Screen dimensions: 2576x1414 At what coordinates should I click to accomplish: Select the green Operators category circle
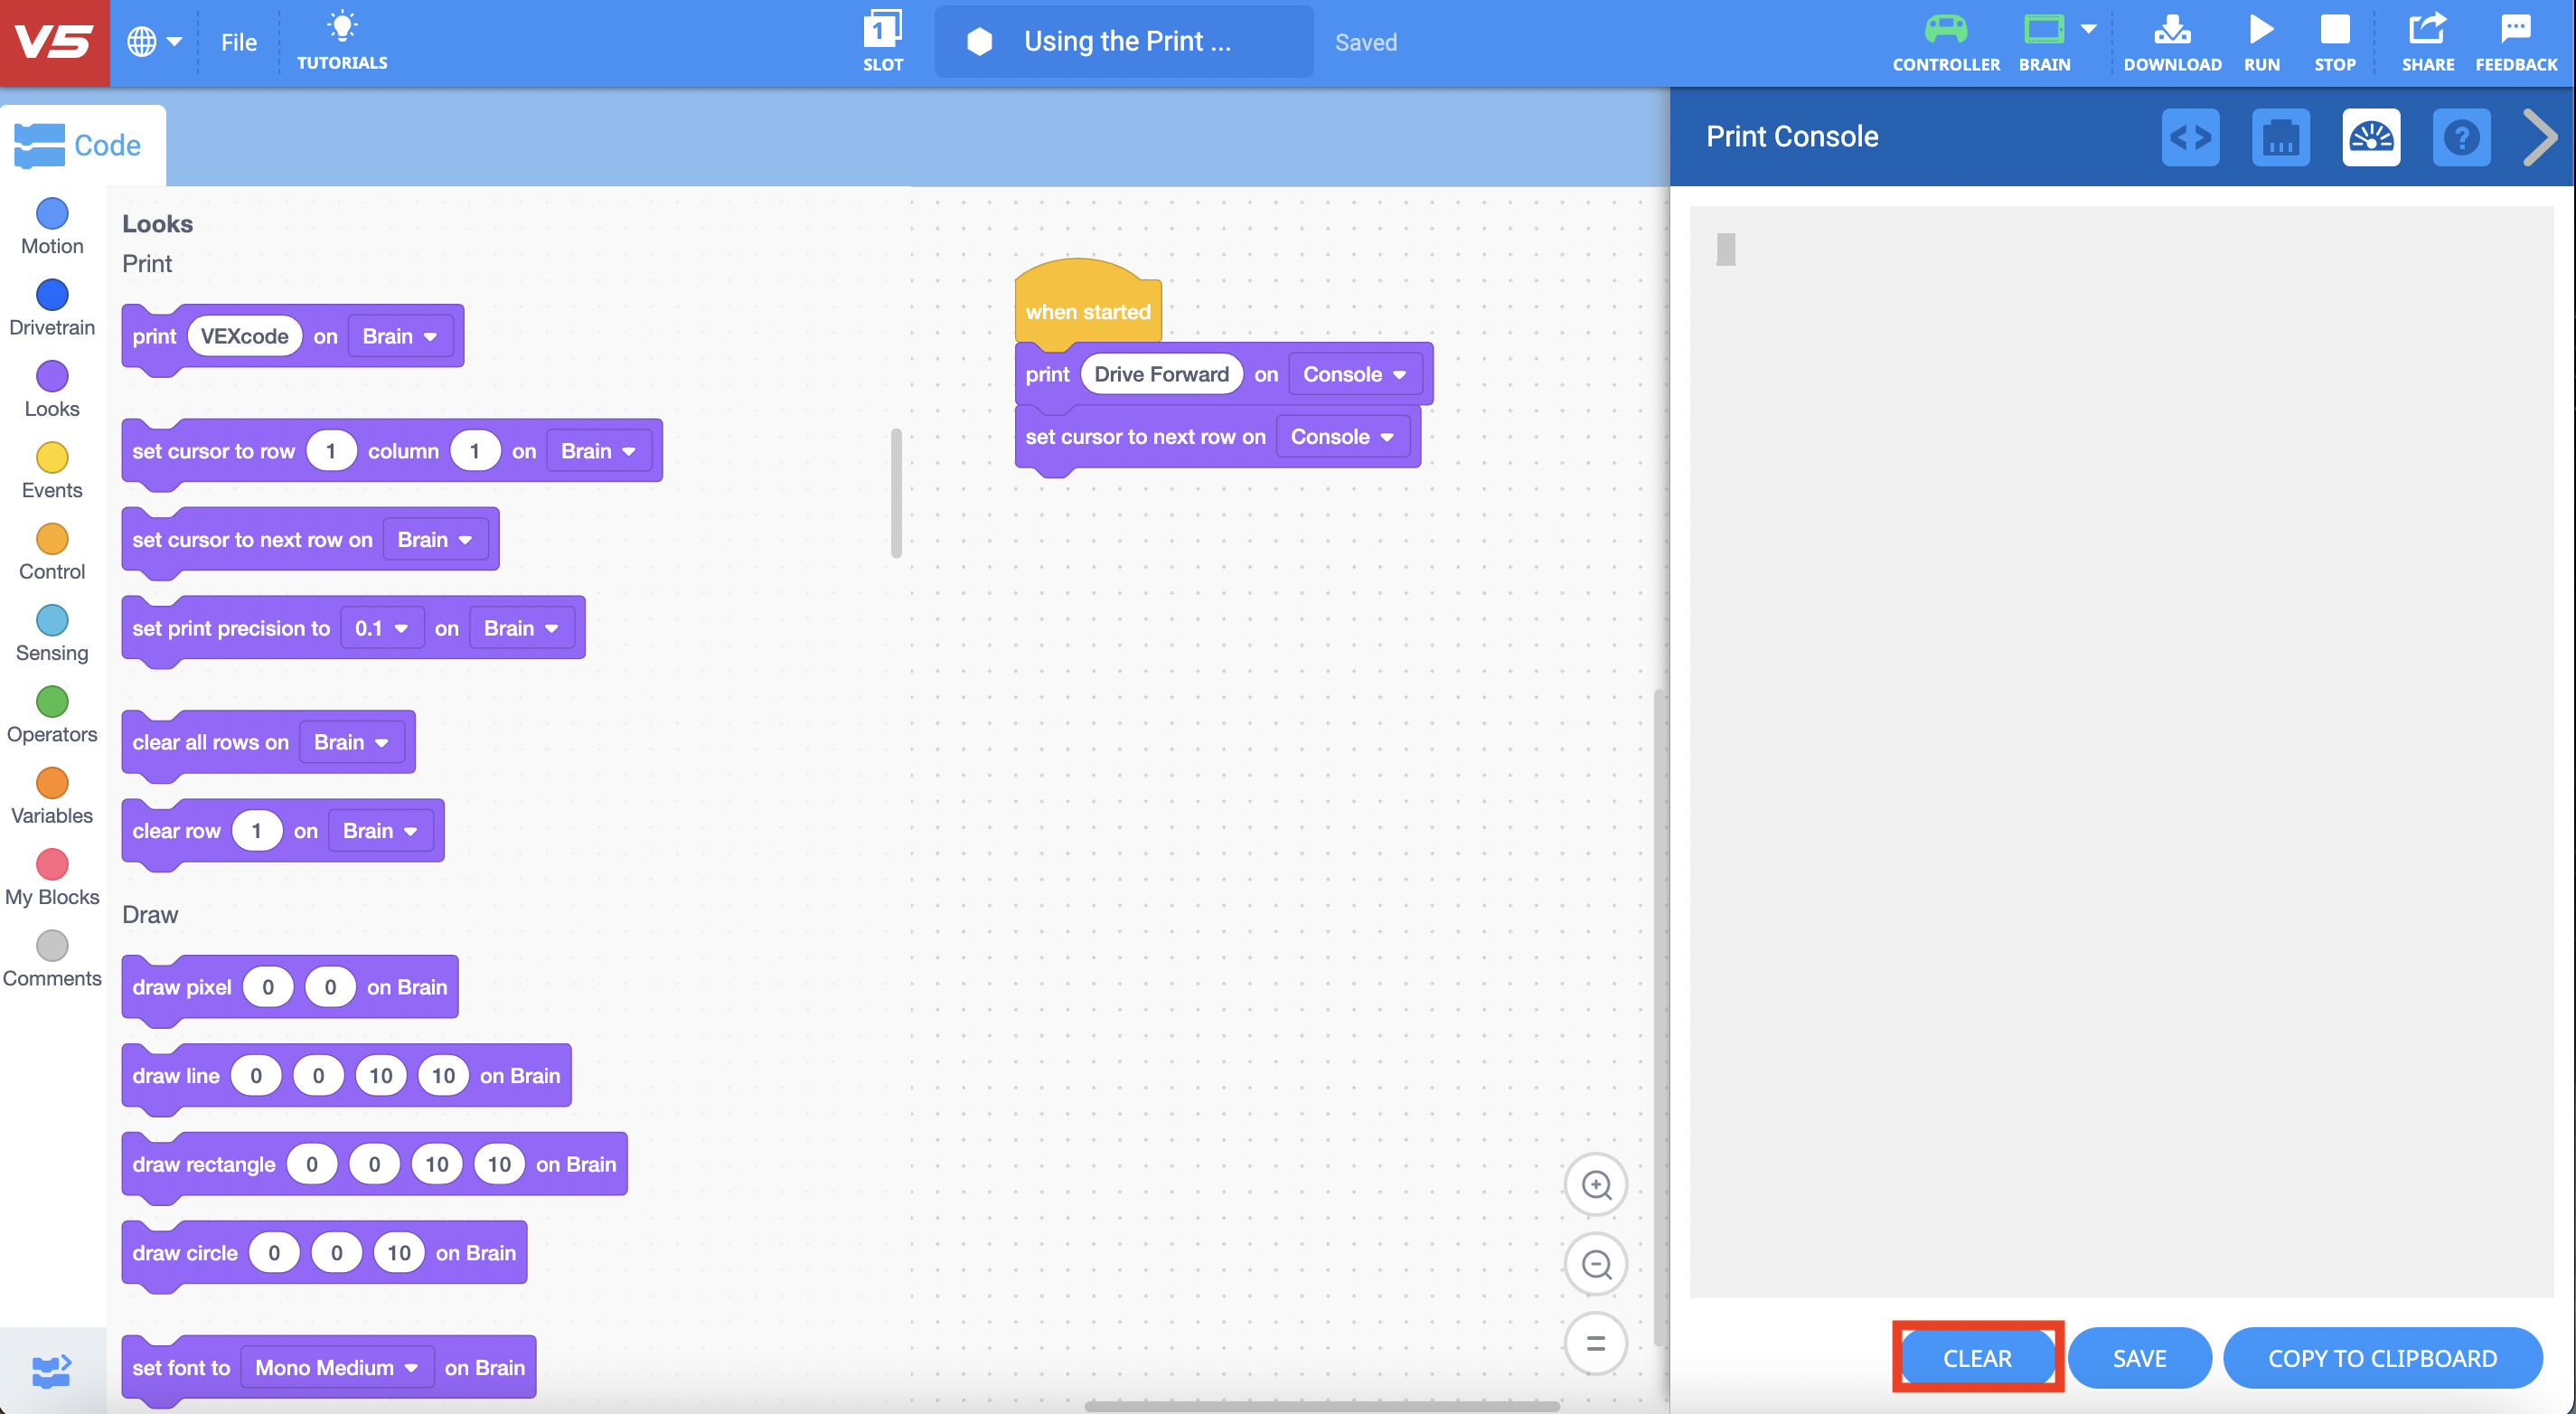pyautogui.click(x=51, y=702)
